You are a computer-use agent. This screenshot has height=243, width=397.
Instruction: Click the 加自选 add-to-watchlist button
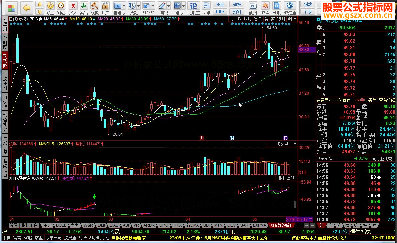coord(235,19)
